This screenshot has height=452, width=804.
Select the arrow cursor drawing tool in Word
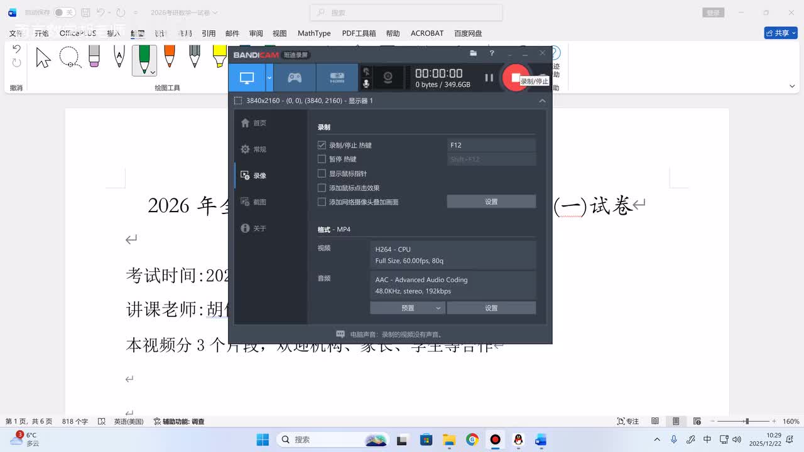(x=43, y=58)
